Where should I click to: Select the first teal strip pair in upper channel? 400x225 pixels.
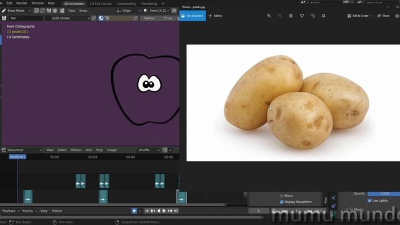(81, 181)
